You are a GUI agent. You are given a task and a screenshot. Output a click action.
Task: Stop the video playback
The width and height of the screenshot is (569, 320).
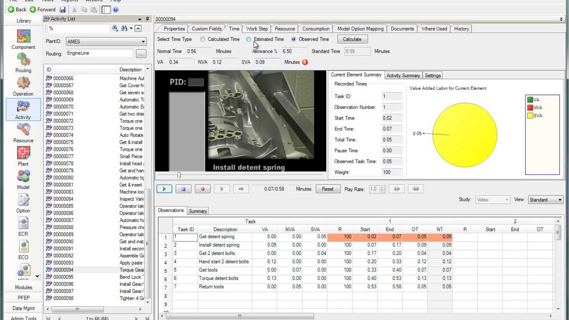[x=183, y=189]
